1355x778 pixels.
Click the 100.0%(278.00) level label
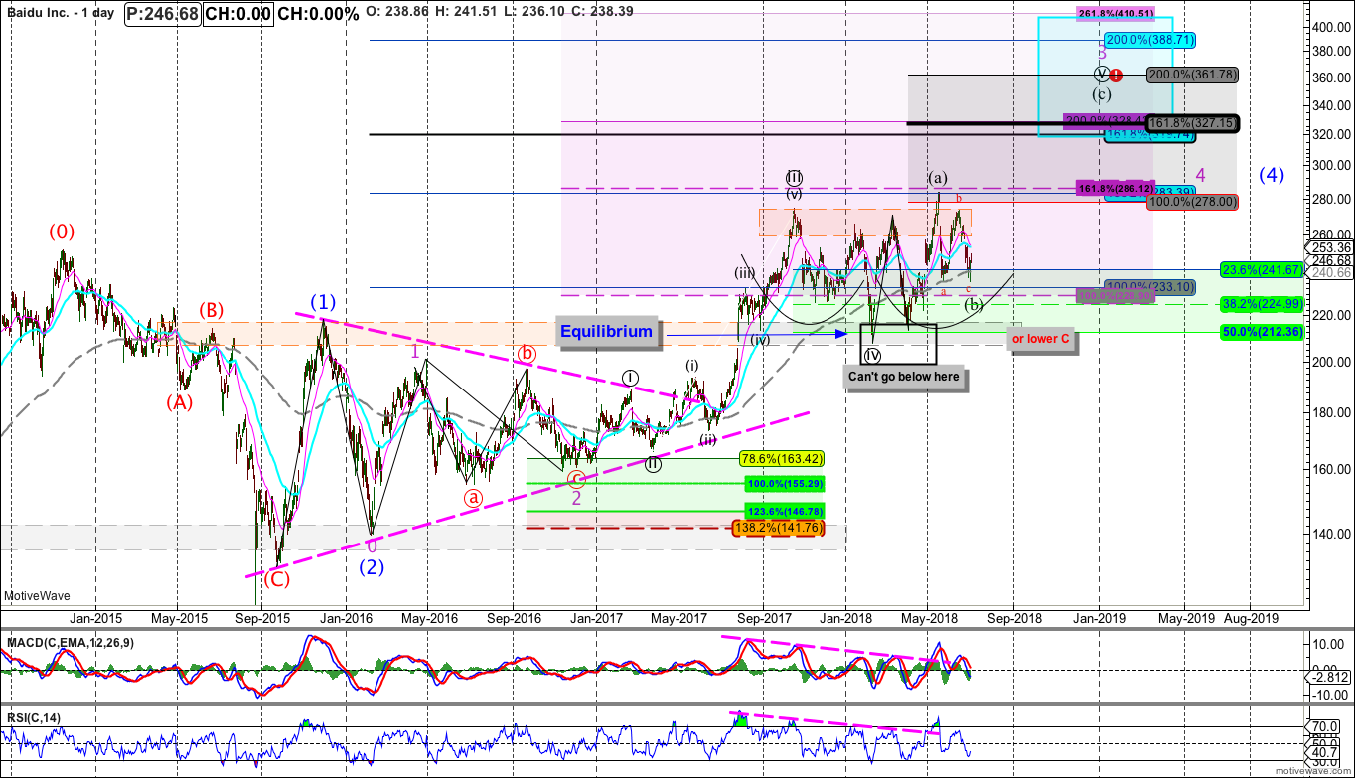(x=1192, y=202)
